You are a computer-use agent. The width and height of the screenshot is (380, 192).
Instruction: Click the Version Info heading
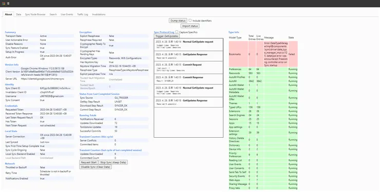12,65
